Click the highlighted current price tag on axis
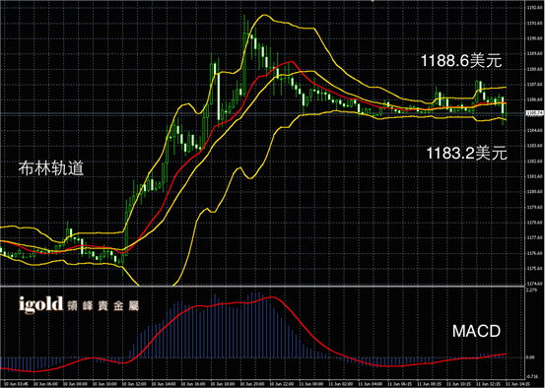The width and height of the screenshot is (545, 388). click(x=534, y=112)
